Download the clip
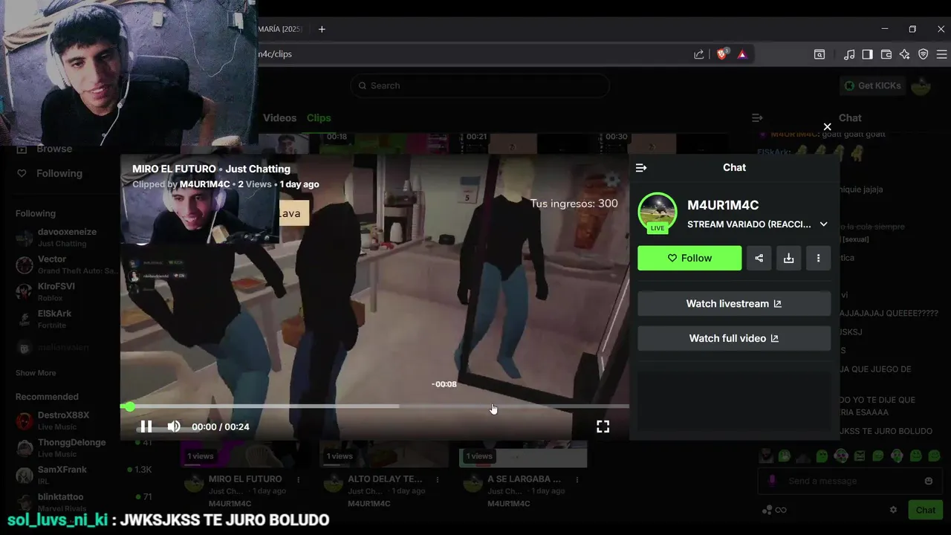Image resolution: width=951 pixels, height=535 pixels. [x=788, y=258]
